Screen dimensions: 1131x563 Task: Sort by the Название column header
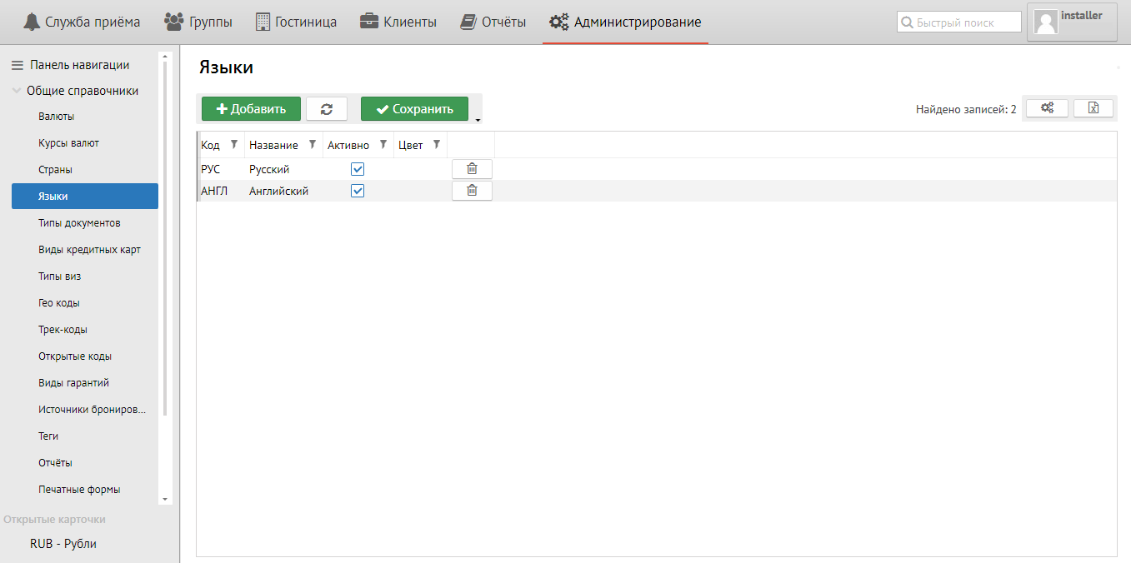click(273, 145)
